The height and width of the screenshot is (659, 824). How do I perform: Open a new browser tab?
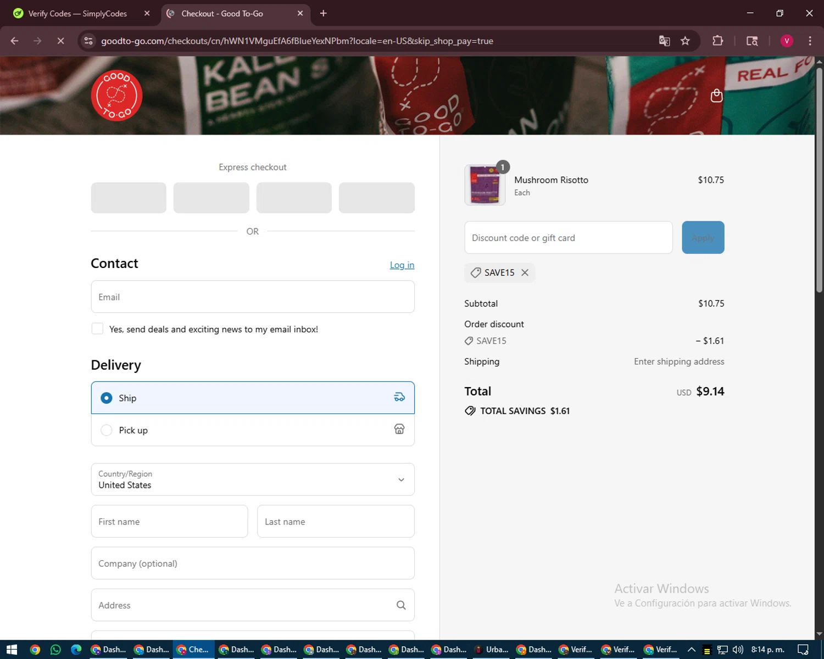point(323,14)
